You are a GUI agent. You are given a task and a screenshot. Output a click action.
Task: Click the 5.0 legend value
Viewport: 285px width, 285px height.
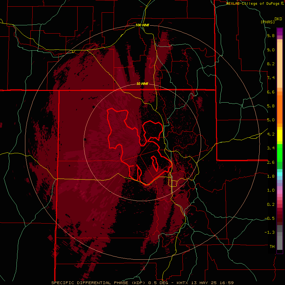click(271, 120)
